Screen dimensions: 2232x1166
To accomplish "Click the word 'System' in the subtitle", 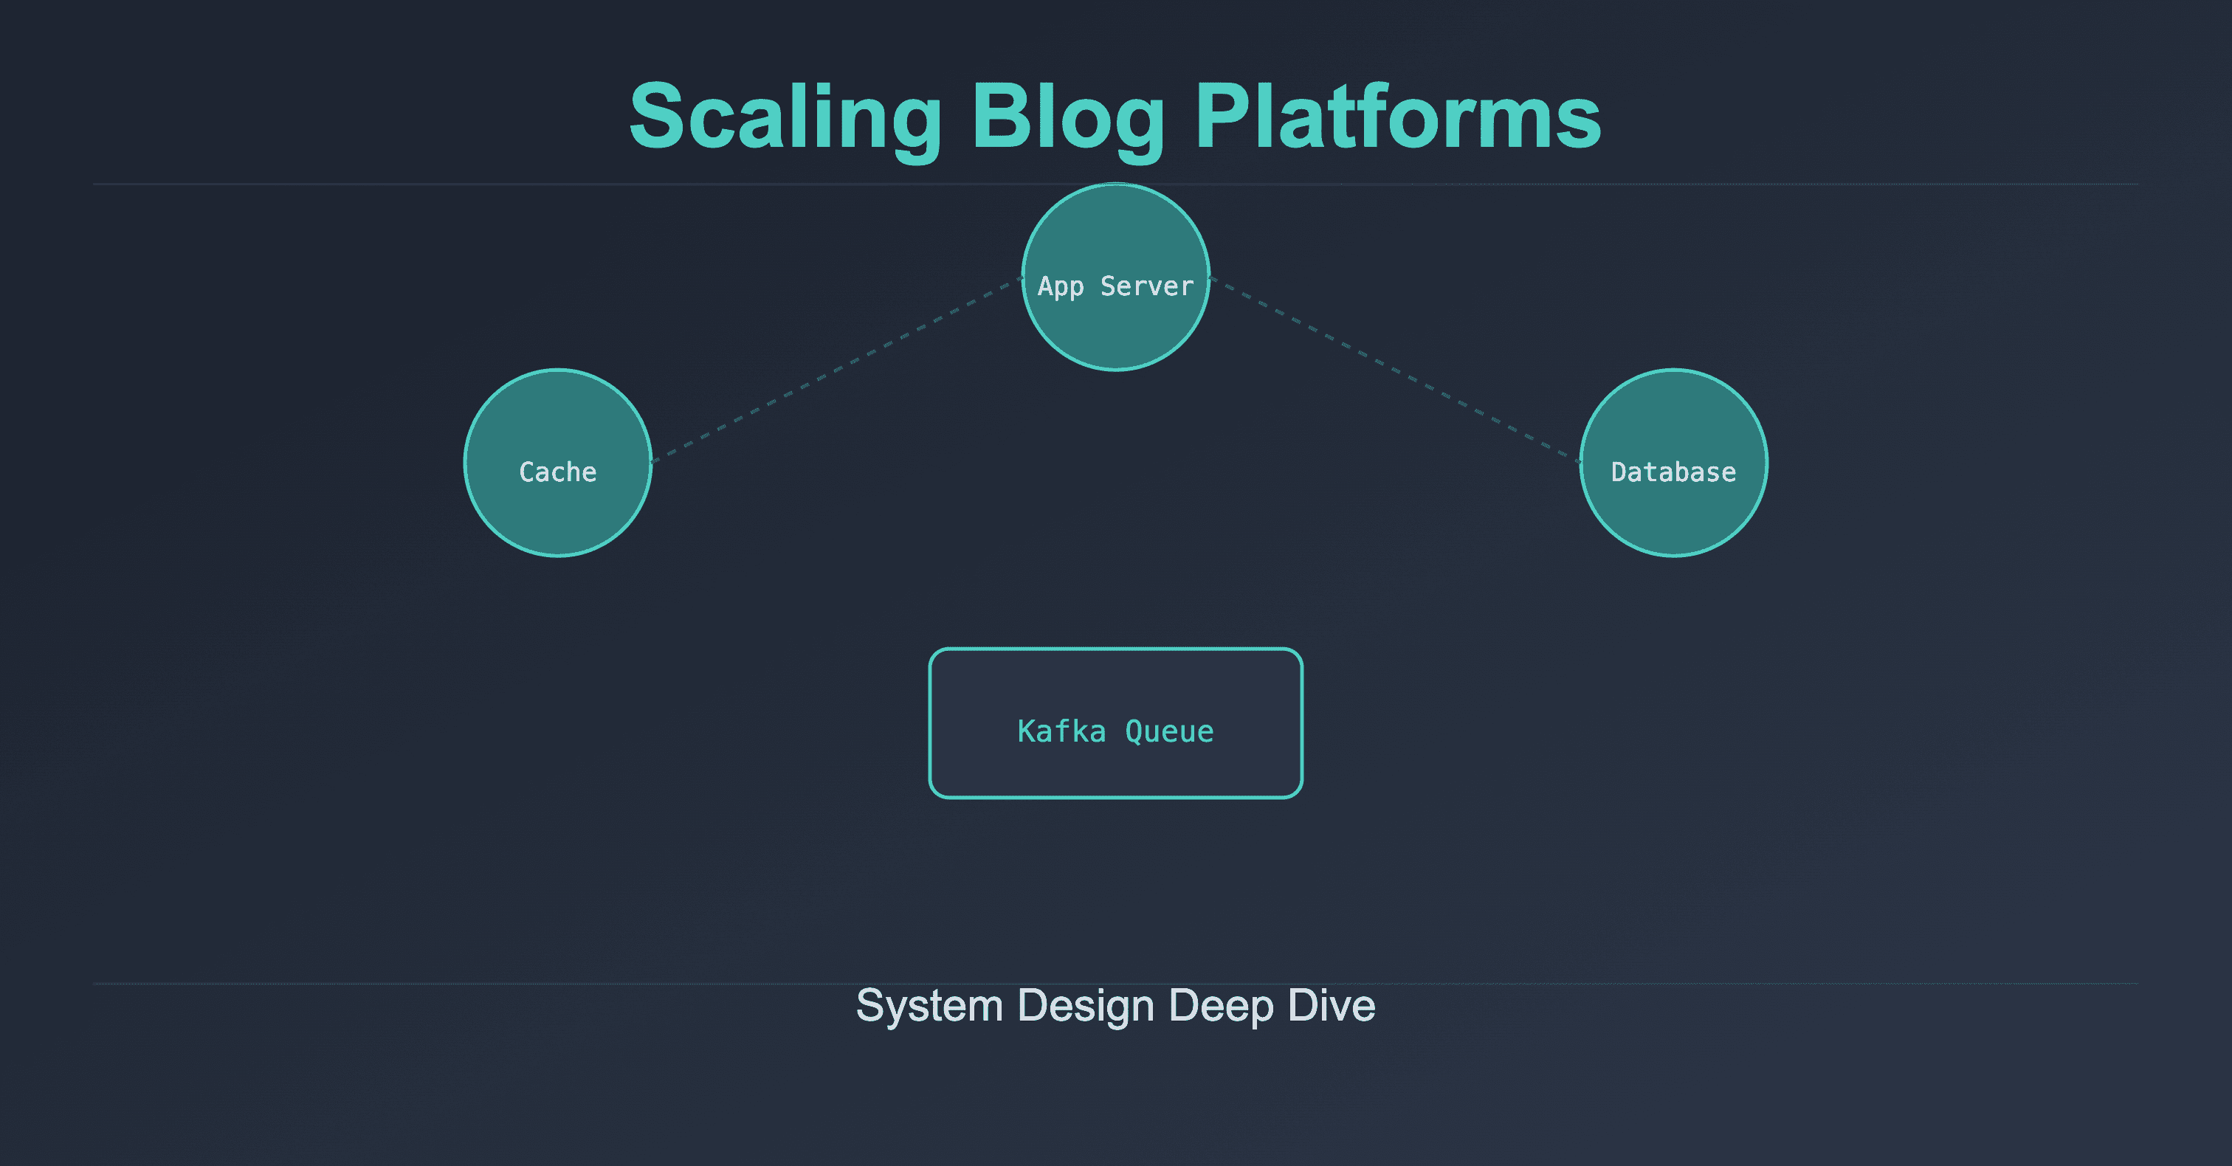I will click(929, 1006).
